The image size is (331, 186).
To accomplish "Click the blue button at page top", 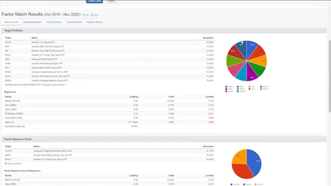I will point(94,1).
